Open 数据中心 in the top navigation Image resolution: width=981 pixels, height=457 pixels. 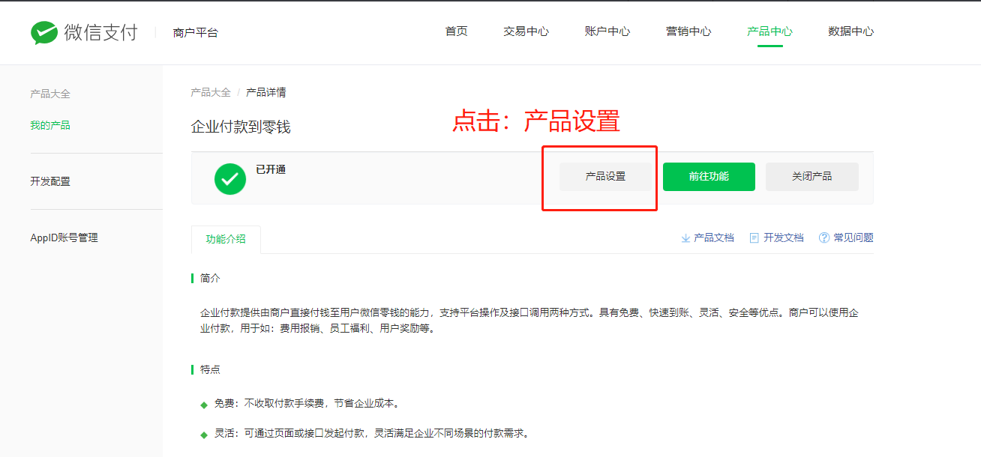[850, 31]
